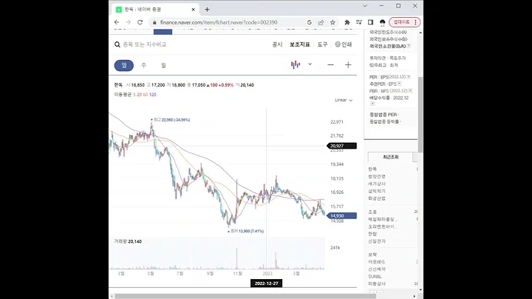Zoom in the chart with plus icon
Viewport: 532px width, 299px height.
tap(348, 65)
